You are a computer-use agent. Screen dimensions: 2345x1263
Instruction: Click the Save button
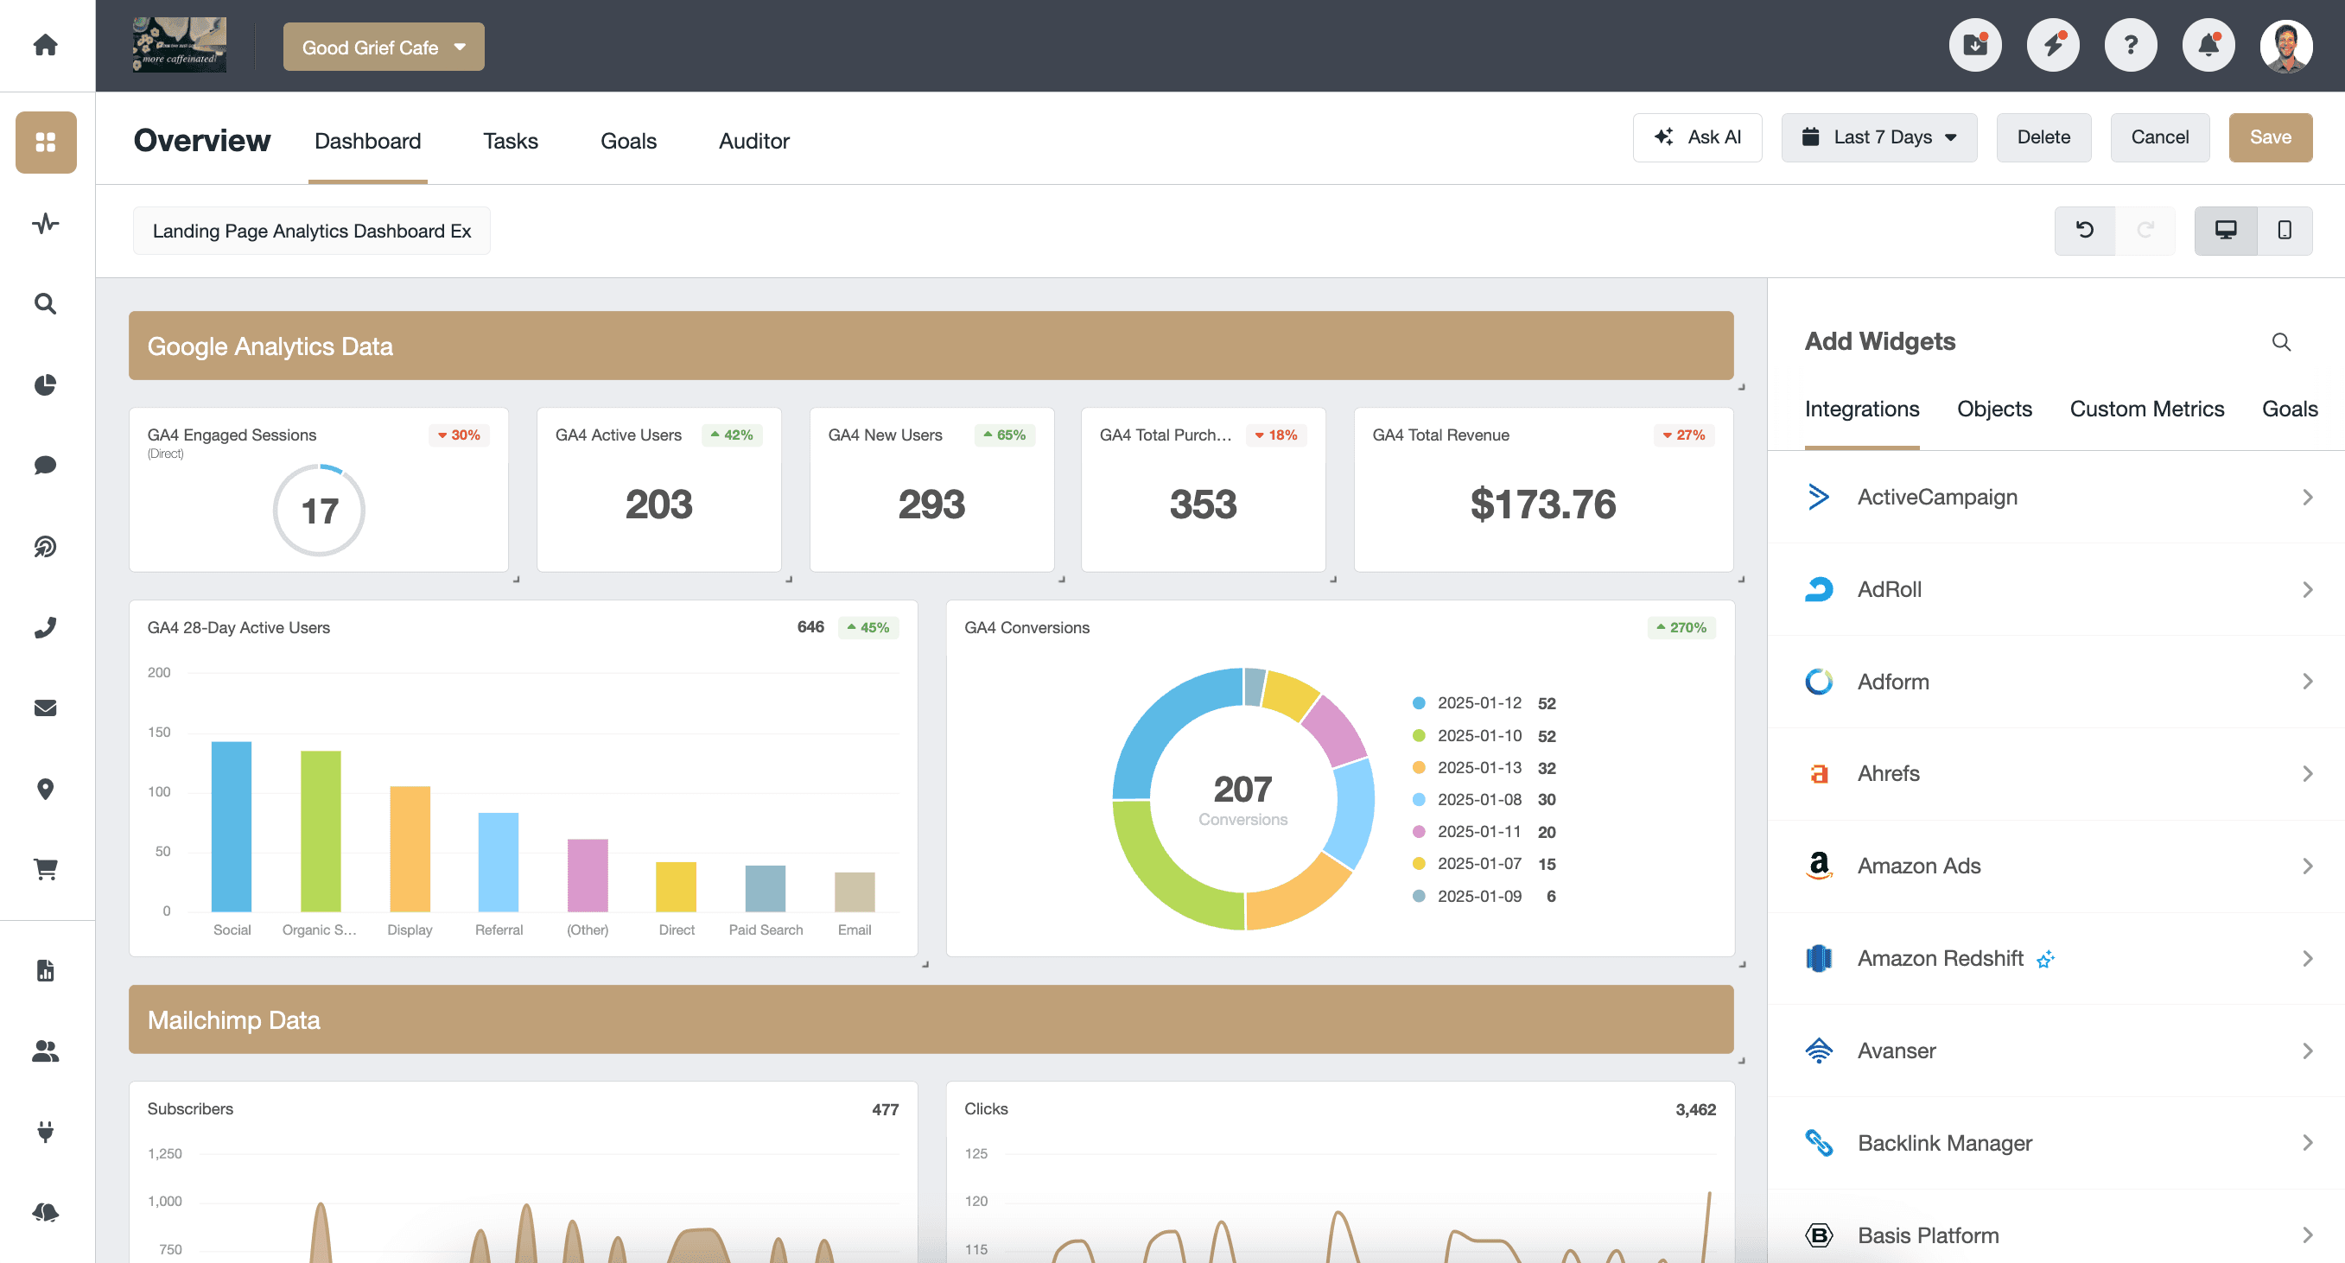(x=2270, y=137)
